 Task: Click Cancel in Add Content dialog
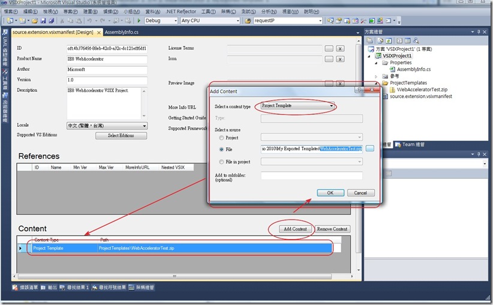pyautogui.click(x=360, y=193)
